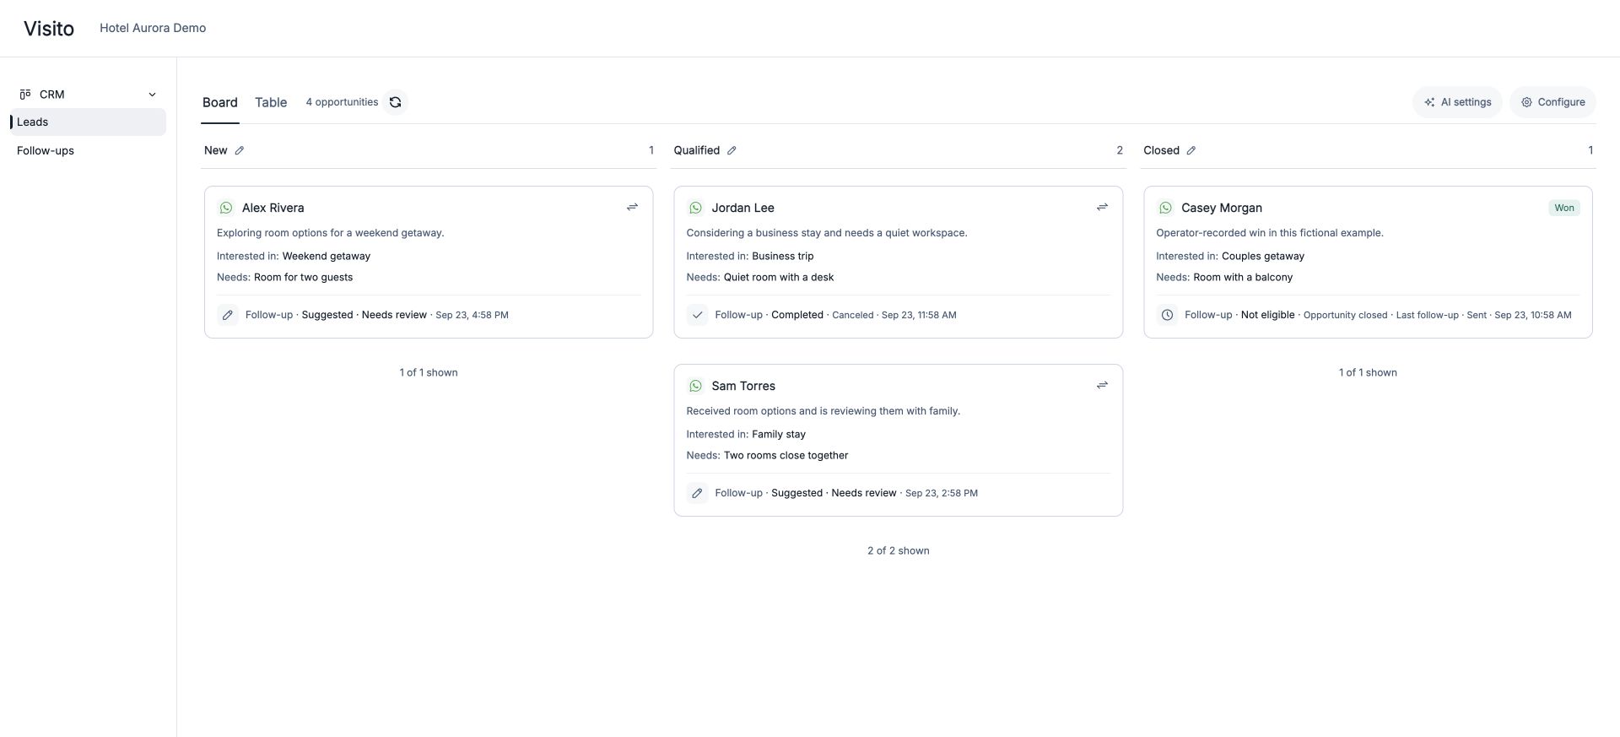Click 'Sep 23, 11:58 AM' timestamp
Viewport: 1620px width, 737px height.
click(919, 315)
